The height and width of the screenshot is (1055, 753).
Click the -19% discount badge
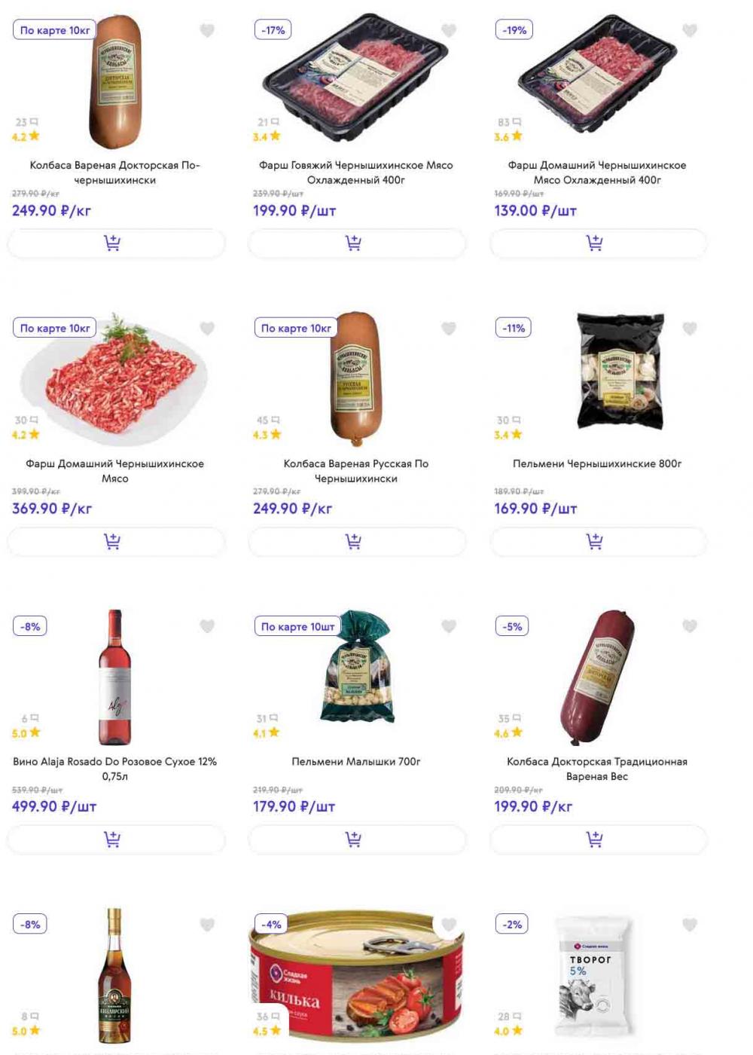515,30
